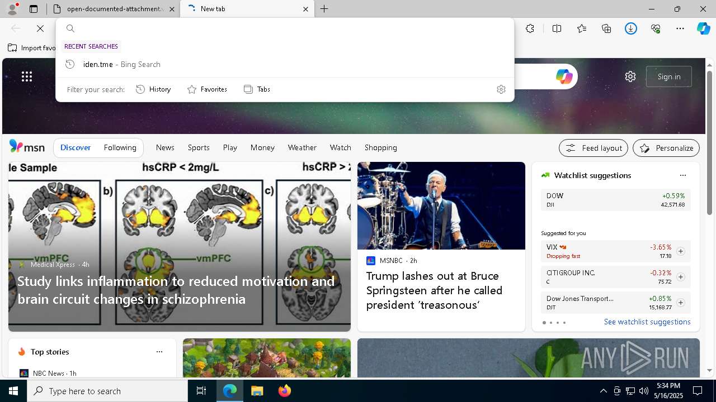This screenshot has width=716, height=402.
Task: Open Windows Start menu
Action: [13, 391]
